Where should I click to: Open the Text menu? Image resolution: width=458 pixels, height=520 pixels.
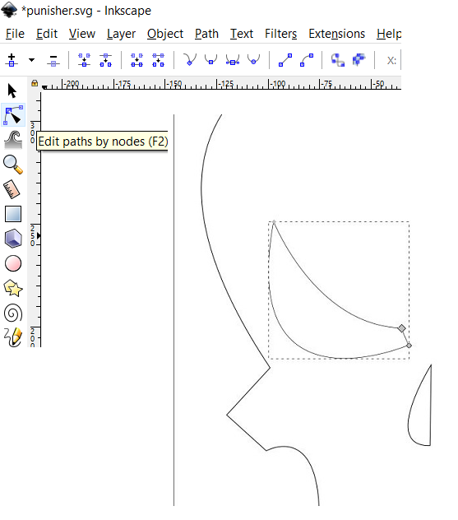pos(242,34)
